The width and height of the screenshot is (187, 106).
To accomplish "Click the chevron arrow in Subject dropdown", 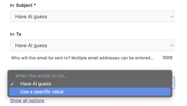I will pyautogui.click(x=172, y=16).
